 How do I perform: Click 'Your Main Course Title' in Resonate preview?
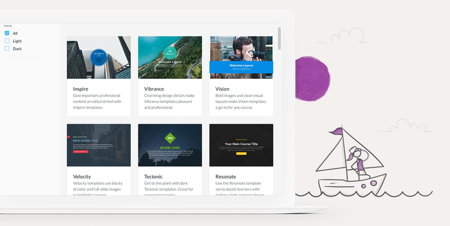(241, 144)
